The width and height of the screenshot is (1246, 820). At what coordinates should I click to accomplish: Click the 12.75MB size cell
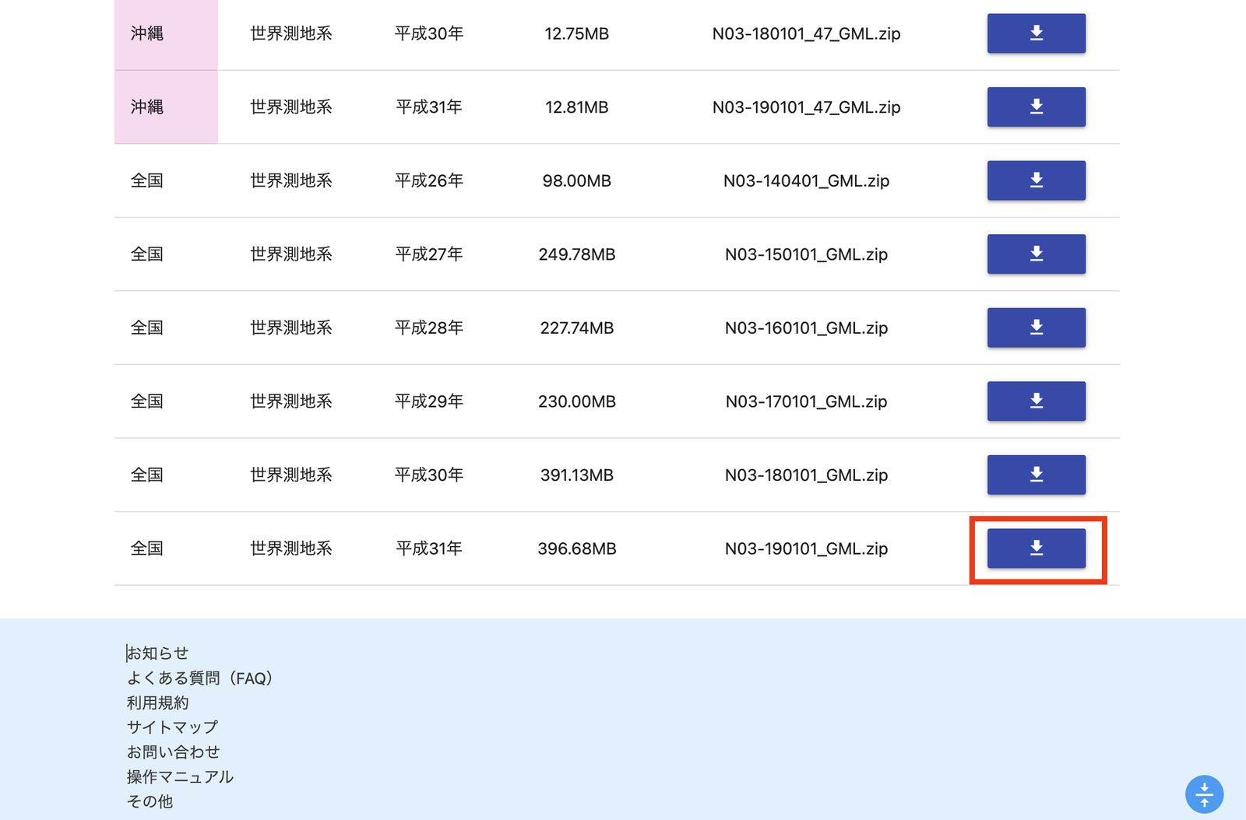click(577, 33)
